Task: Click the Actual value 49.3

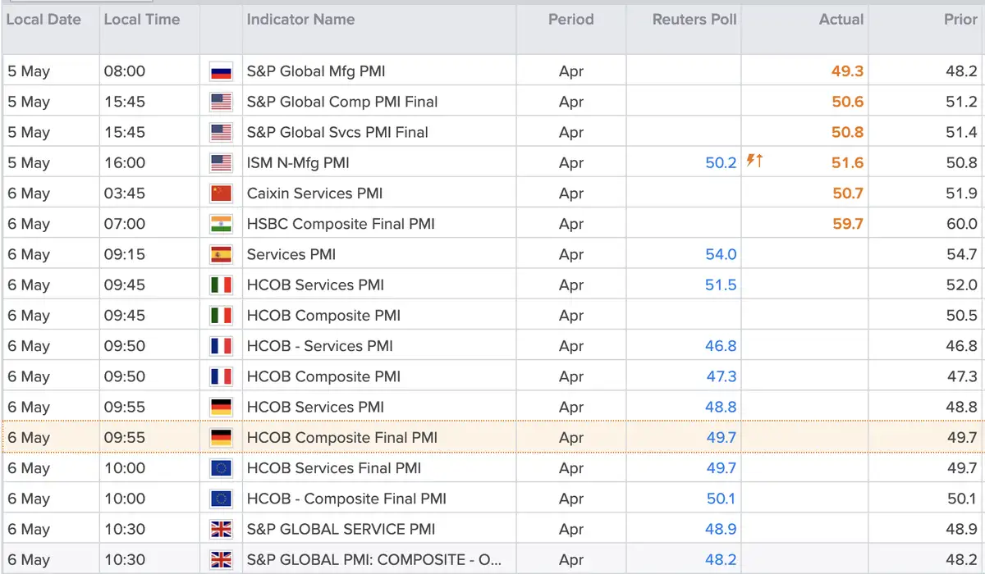Action: pos(847,71)
